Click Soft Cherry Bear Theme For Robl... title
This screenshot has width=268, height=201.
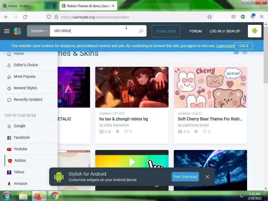[x=210, y=119]
